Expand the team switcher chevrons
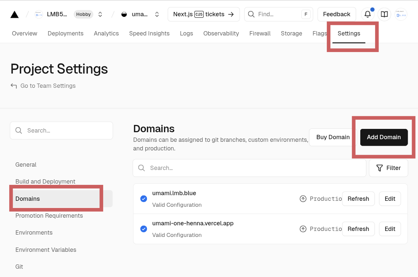Screen dimensions: 418x277 100,14
